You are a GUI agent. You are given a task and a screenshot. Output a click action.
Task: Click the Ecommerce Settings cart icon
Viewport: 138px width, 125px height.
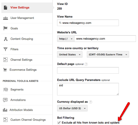5,70
